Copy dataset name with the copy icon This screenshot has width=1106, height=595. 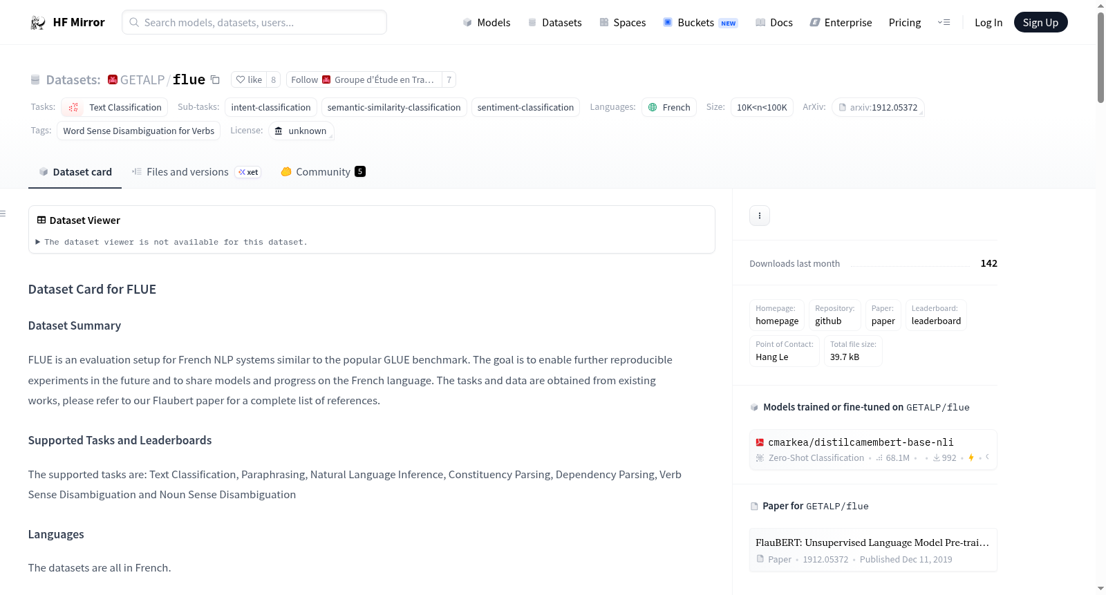[215, 79]
